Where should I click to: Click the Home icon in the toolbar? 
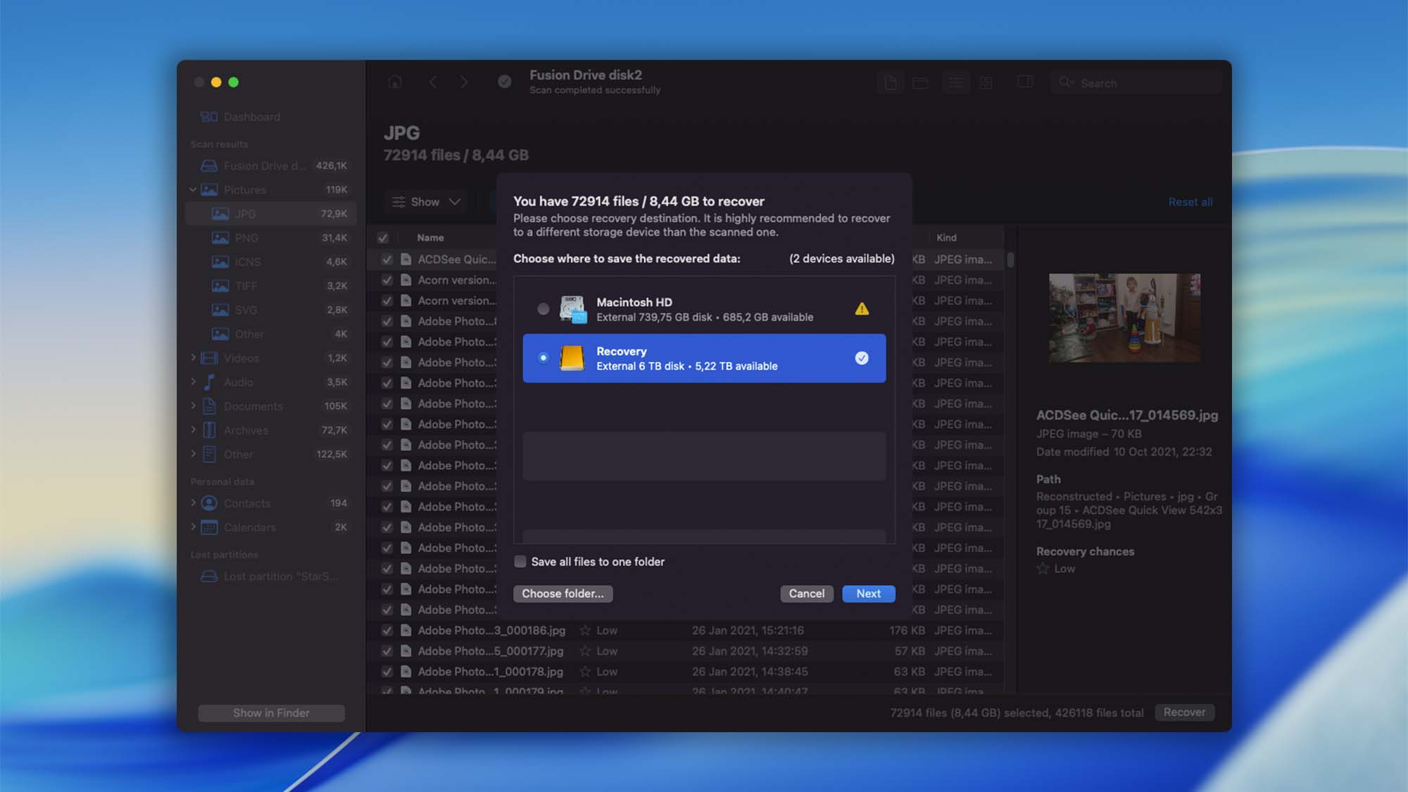point(394,82)
